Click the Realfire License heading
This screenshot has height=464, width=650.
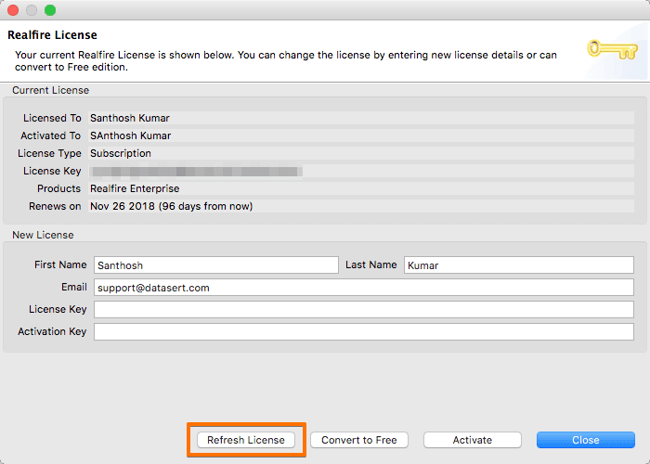point(52,35)
